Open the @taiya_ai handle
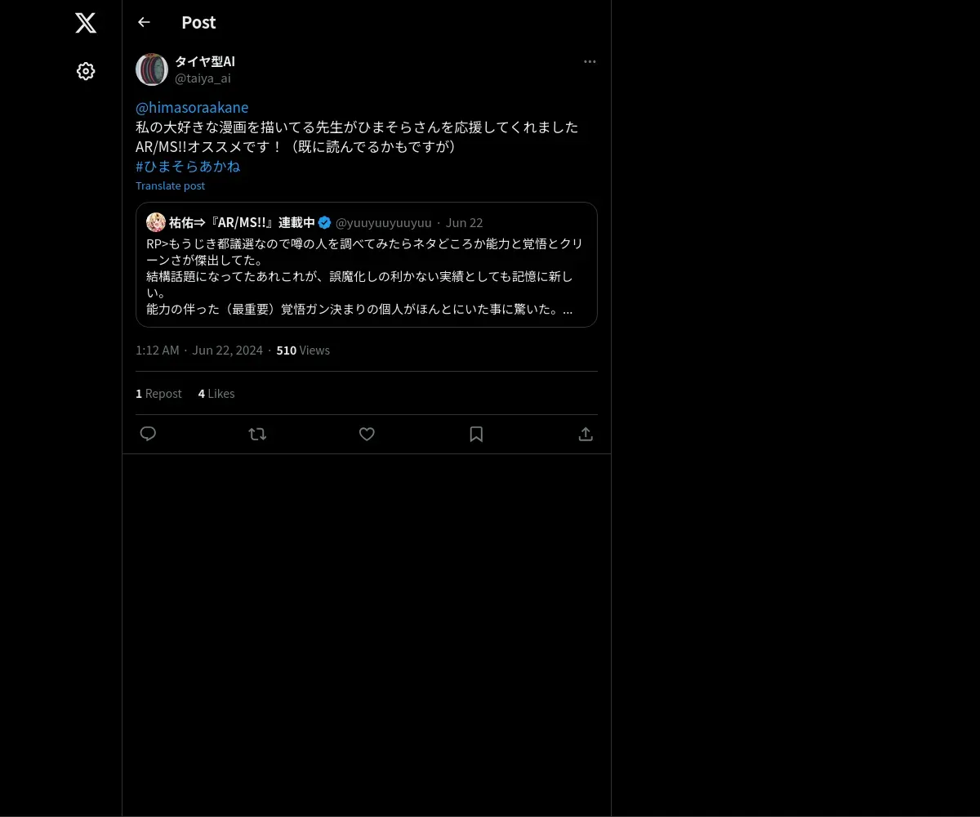 click(203, 78)
